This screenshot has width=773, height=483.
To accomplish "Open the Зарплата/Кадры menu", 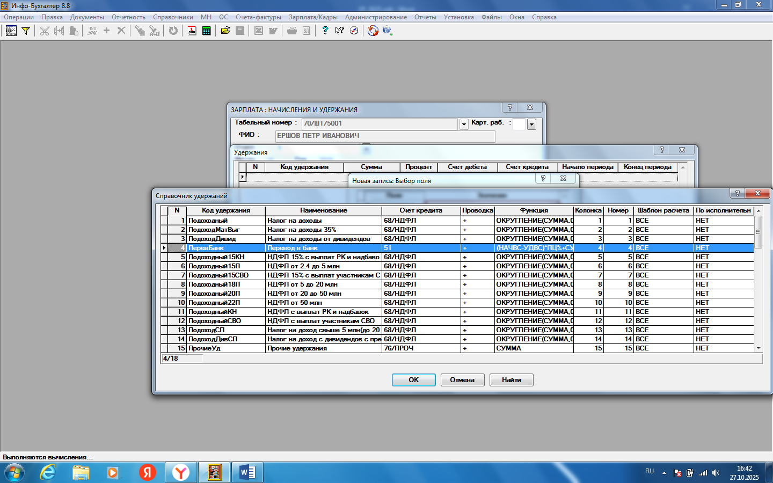I will click(x=313, y=17).
